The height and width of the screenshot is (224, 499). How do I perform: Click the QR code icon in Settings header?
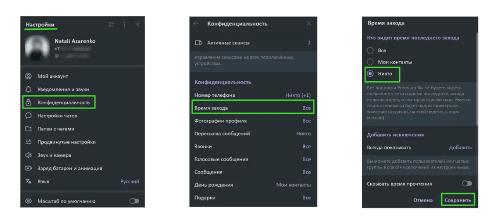111,24
